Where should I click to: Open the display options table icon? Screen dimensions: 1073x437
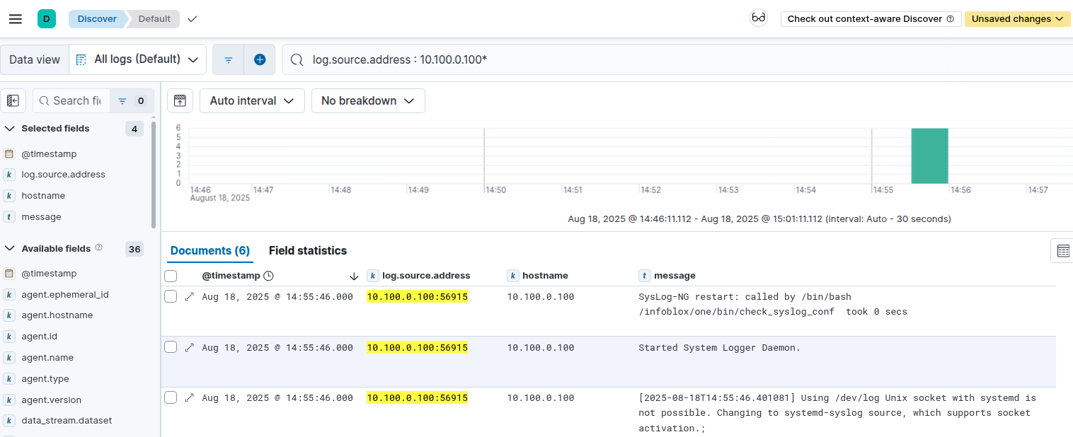(x=1062, y=250)
